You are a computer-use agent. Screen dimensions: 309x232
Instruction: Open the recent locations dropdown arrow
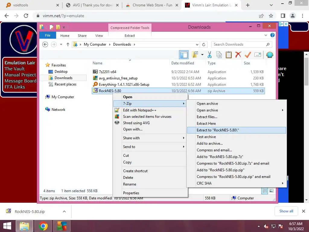[x=61, y=44]
